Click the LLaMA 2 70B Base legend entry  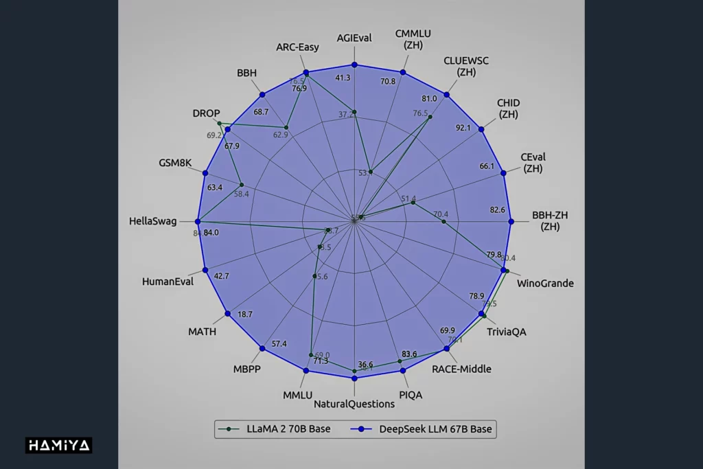(274, 429)
